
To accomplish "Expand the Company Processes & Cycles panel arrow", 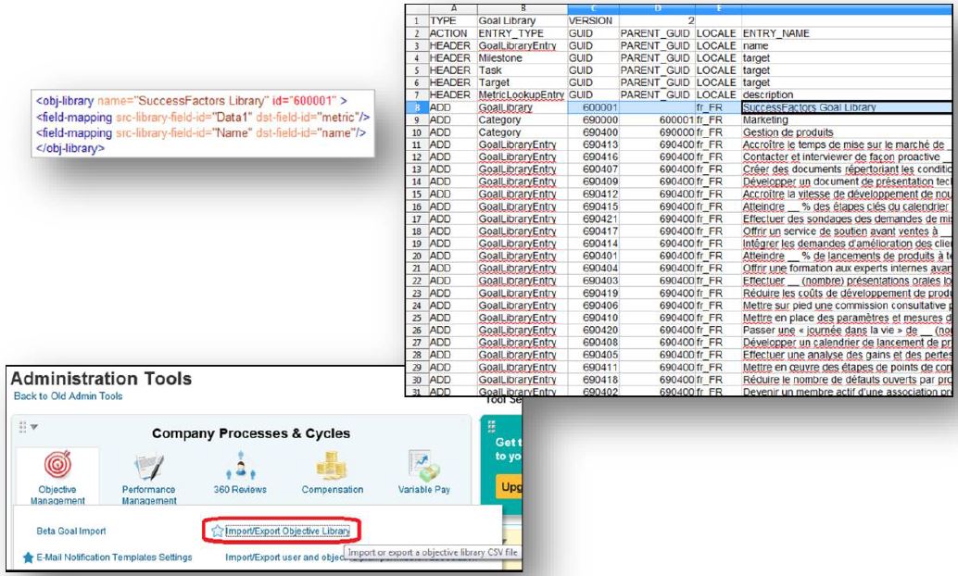I will 34,427.
